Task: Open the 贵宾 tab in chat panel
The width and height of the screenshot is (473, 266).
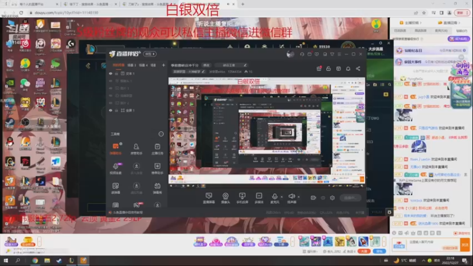Action: coord(441,31)
